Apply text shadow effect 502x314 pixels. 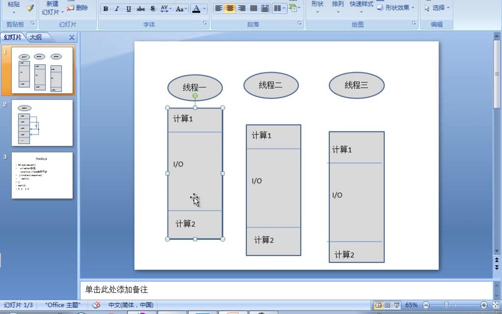click(153, 9)
